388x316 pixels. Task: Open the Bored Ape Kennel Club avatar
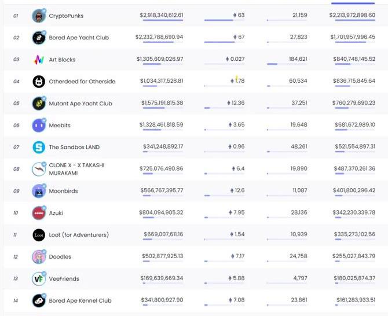pyautogui.click(x=39, y=301)
